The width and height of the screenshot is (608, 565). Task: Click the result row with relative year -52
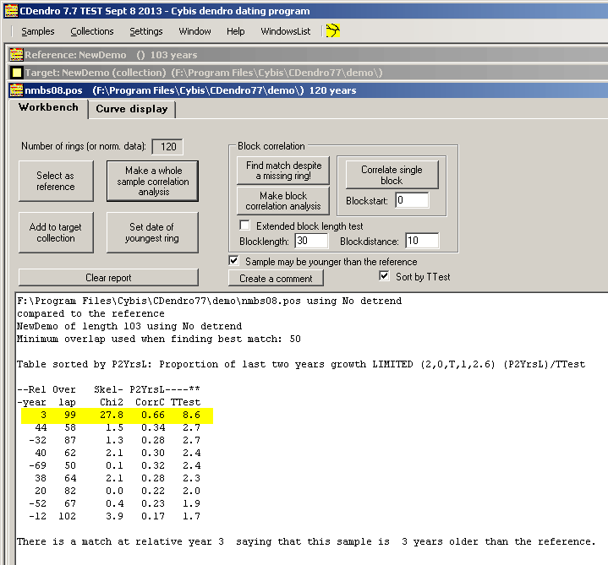(x=114, y=503)
